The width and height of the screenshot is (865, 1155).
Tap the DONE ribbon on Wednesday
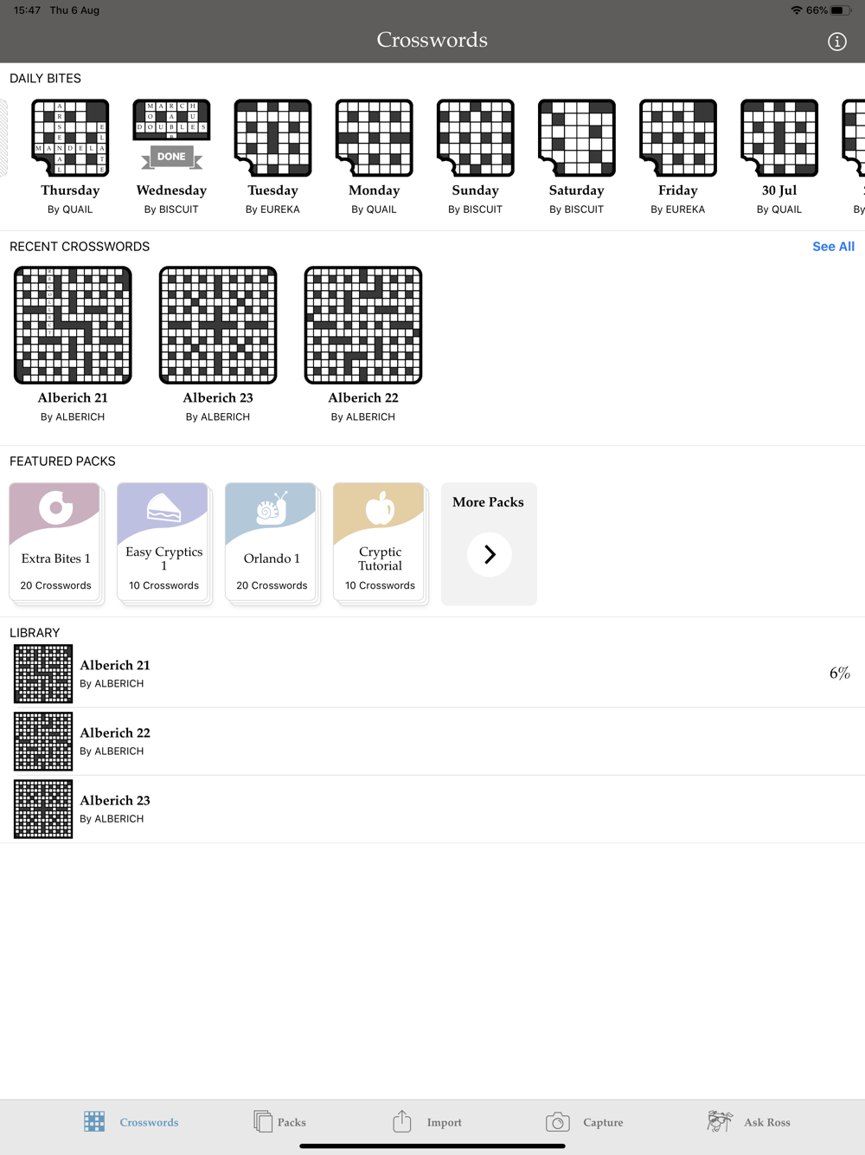coord(171,157)
